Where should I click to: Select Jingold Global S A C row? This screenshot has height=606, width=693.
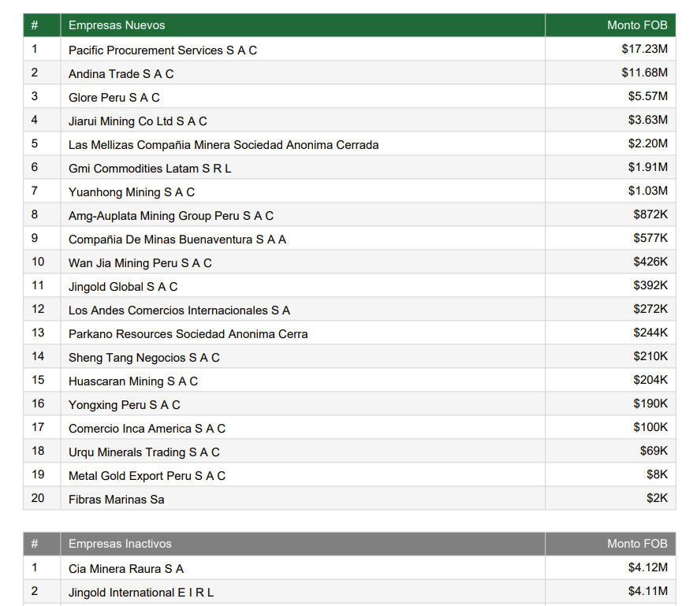coord(123,286)
